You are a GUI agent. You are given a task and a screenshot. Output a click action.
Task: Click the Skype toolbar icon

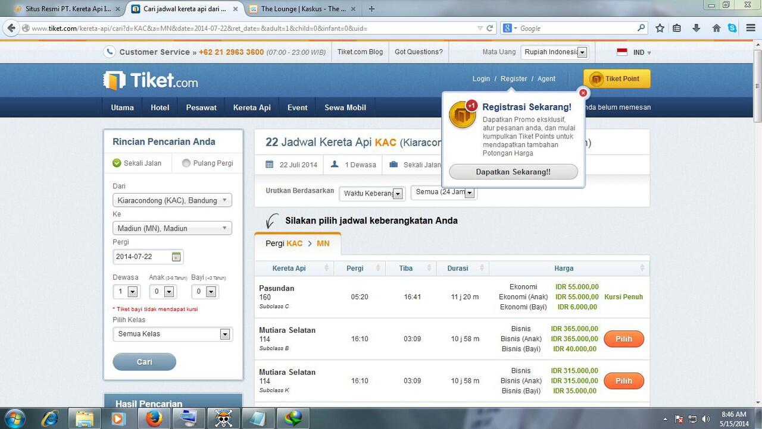pos(732,28)
